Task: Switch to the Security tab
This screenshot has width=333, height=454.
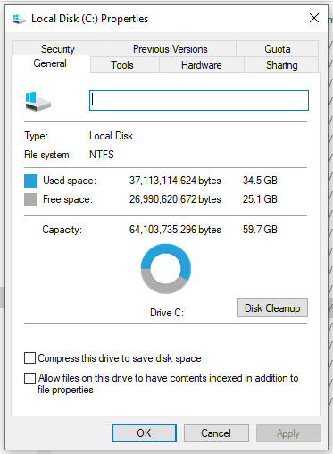Action: [58, 49]
